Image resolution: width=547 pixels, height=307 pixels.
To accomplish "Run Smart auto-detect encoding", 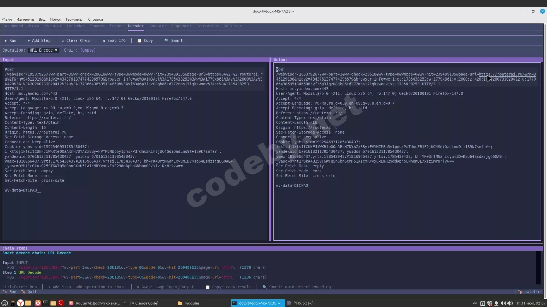I will tap(174, 40).
